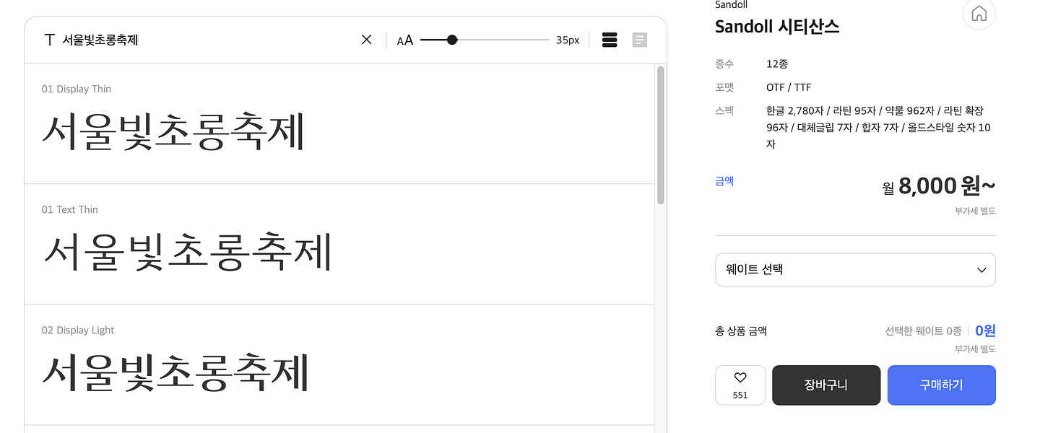Select the 01 Text Thin font sample
The image size is (1040, 433).
click(188, 251)
